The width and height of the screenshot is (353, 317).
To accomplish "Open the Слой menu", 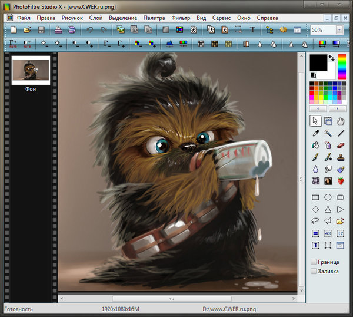I will (x=96, y=18).
